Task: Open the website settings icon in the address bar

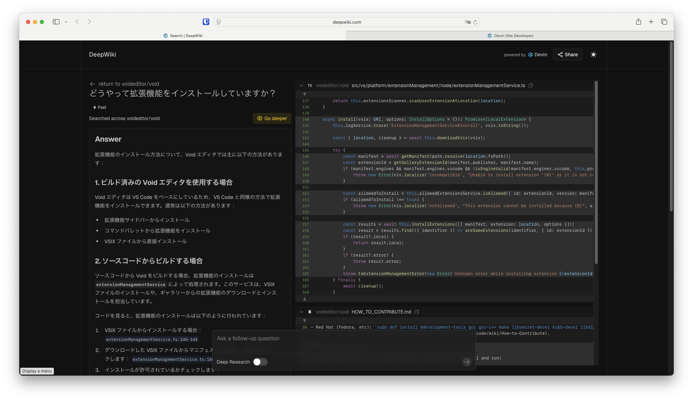Action: coord(219,22)
